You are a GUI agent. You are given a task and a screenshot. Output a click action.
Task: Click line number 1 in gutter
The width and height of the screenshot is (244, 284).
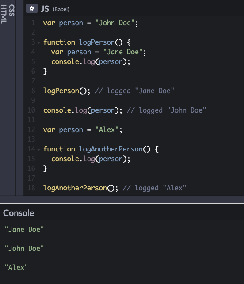pyautogui.click(x=33, y=23)
